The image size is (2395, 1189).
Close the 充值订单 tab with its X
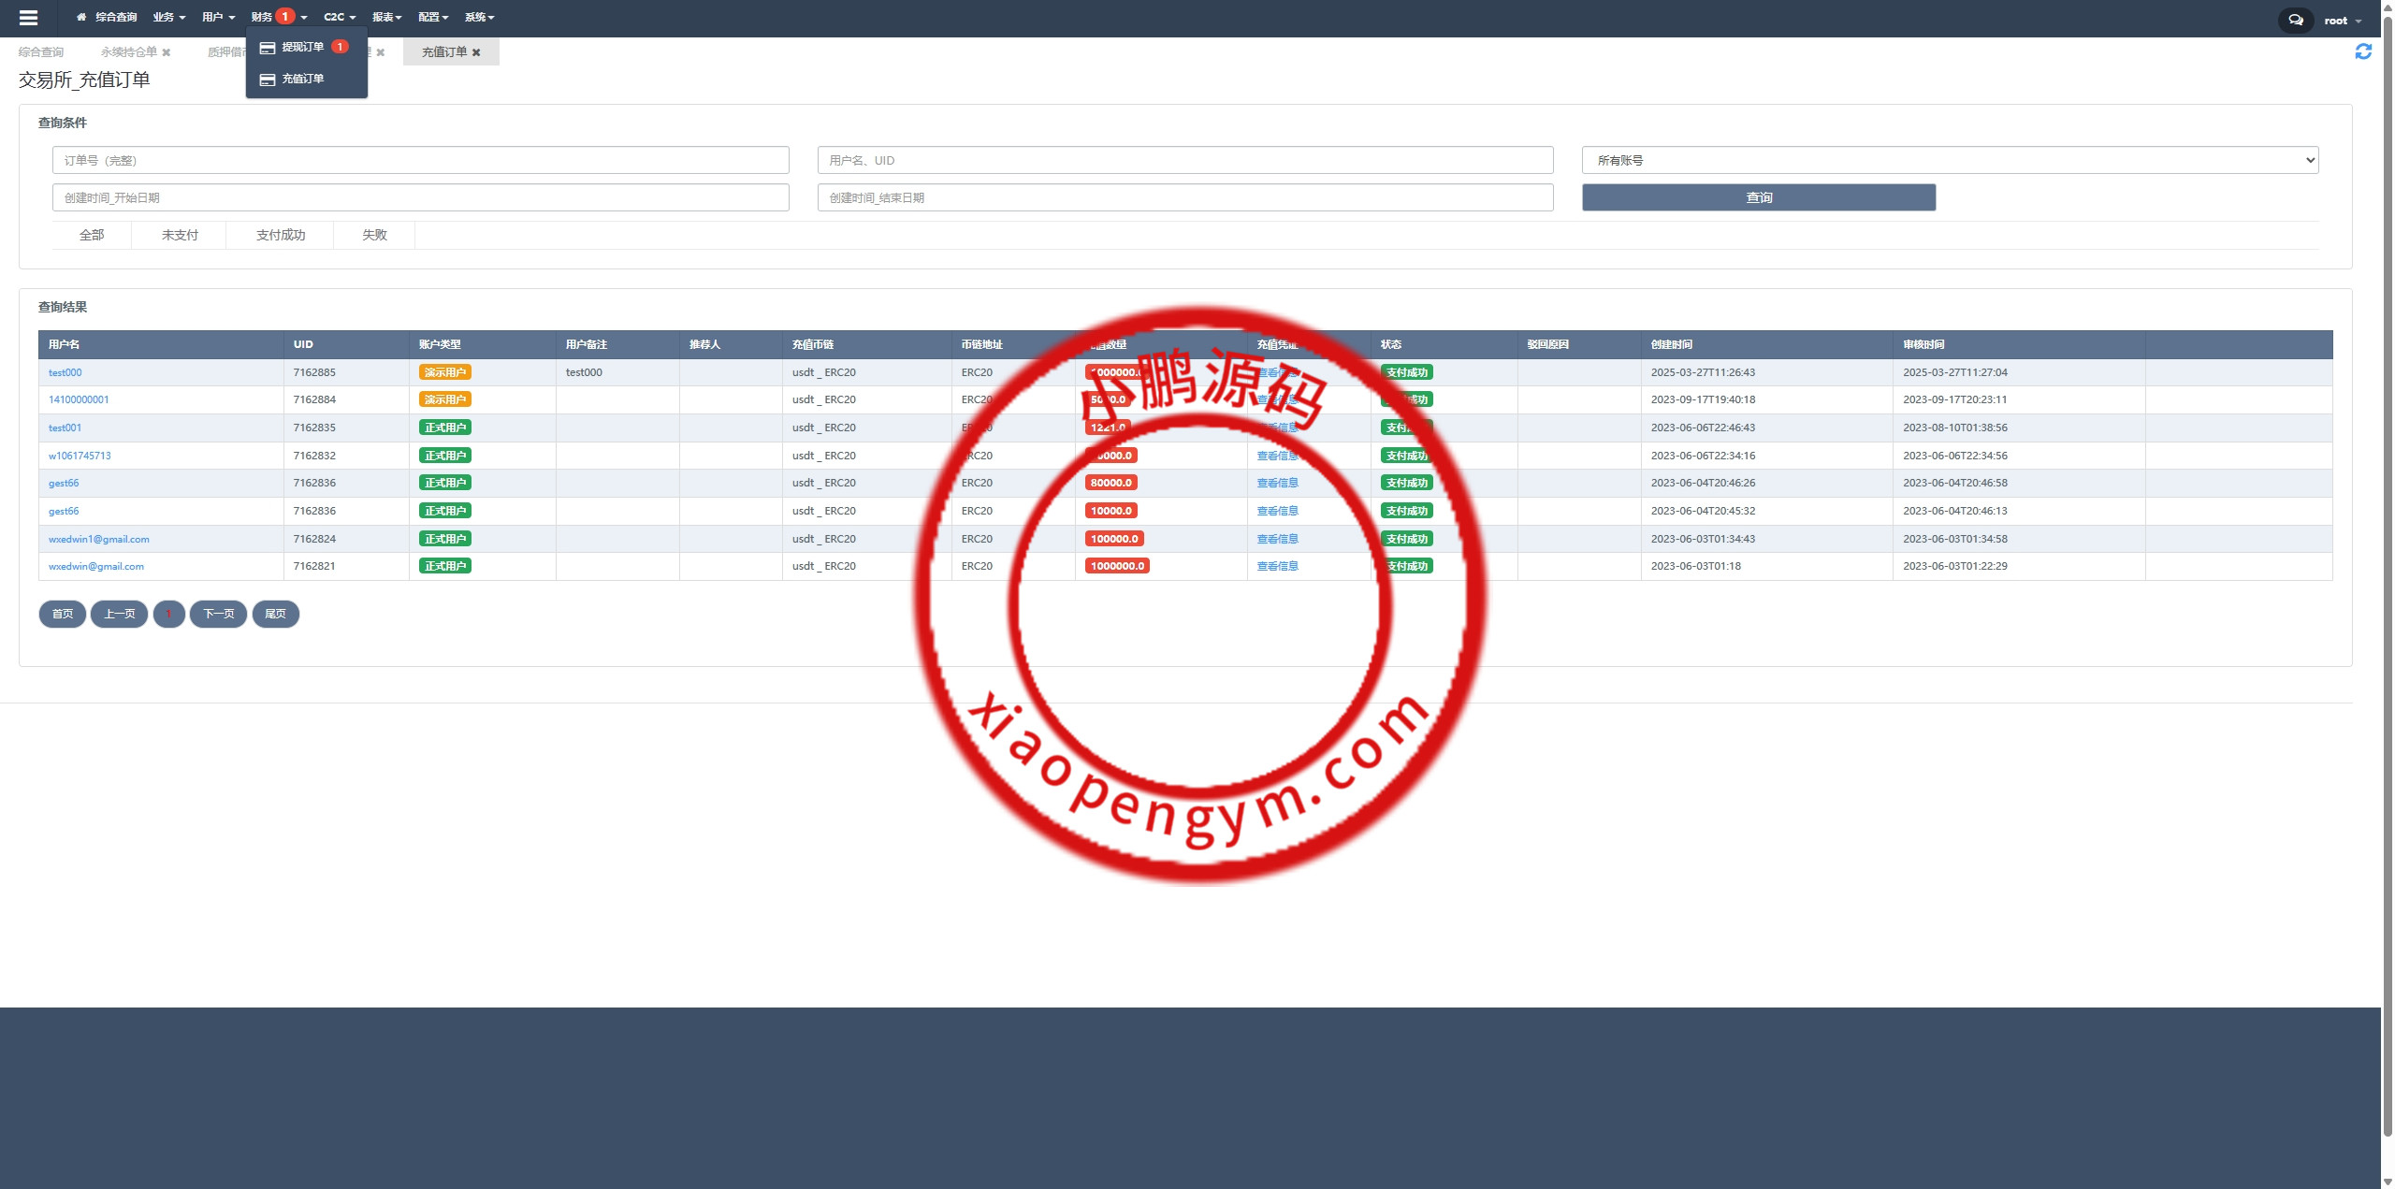click(476, 52)
